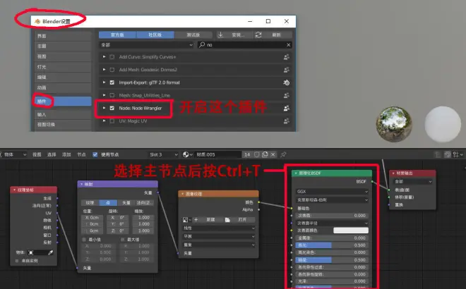466x289 pixels.
Task: Enable Add Curve: Simplify Curves+ checkbox
Action: (x=112, y=57)
